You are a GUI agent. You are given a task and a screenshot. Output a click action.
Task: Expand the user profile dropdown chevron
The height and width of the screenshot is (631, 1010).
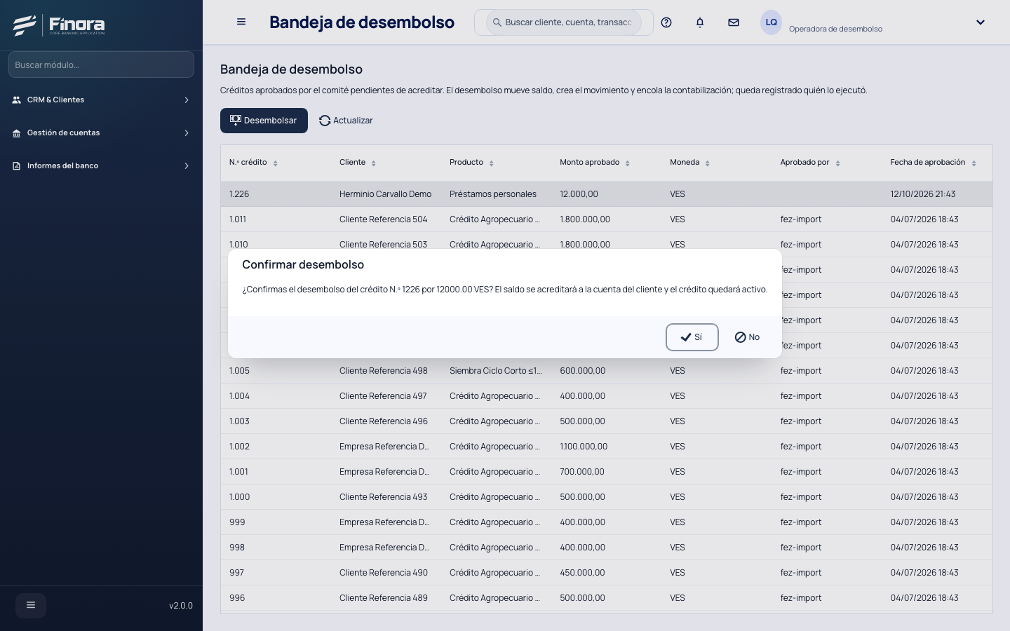[981, 22]
